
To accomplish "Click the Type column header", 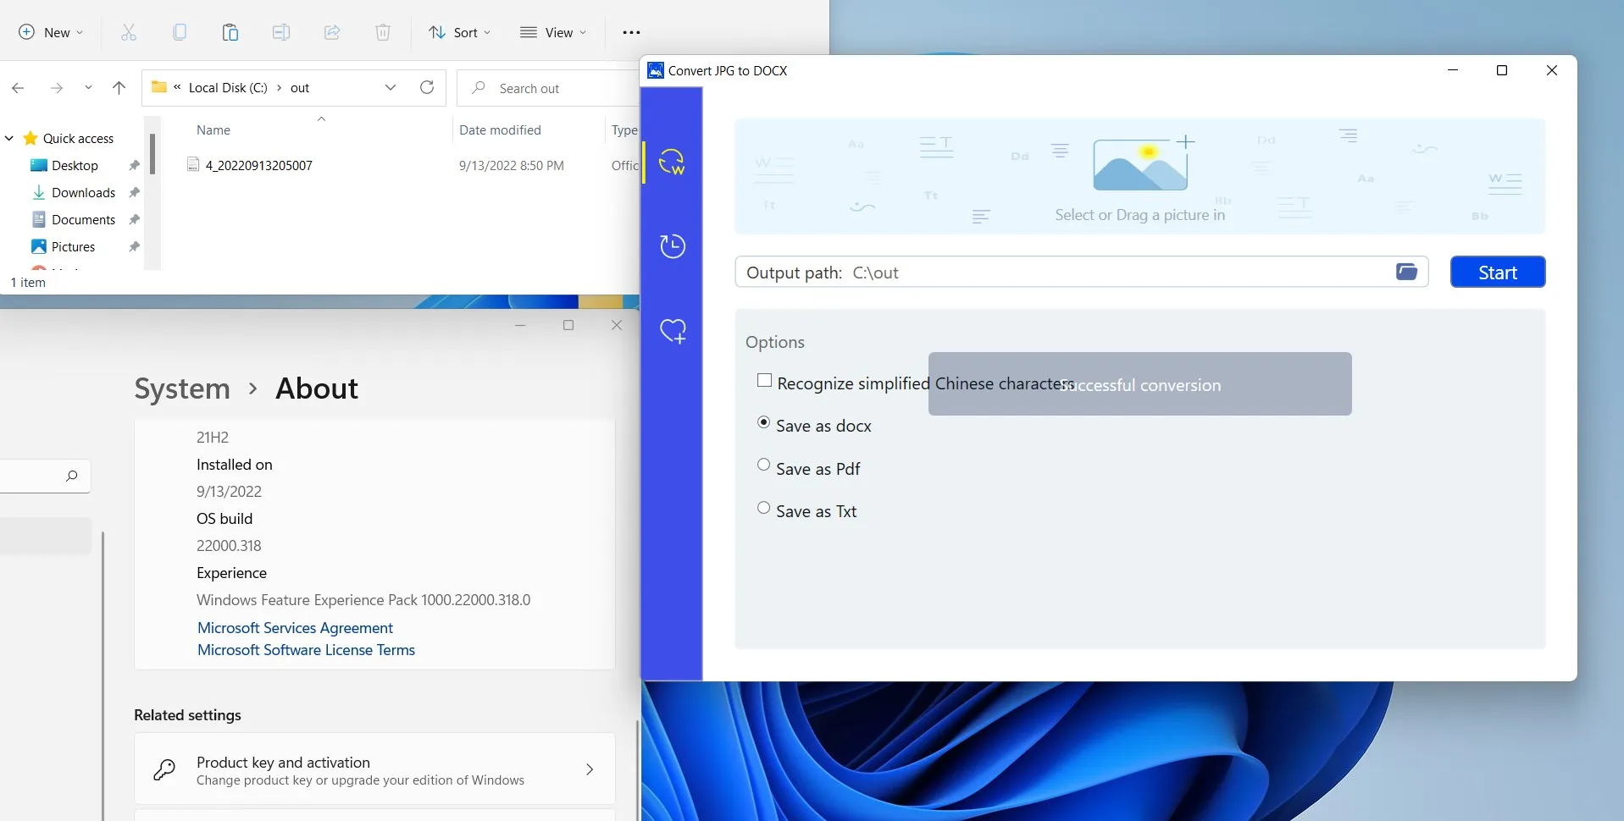I will pyautogui.click(x=624, y=130).
